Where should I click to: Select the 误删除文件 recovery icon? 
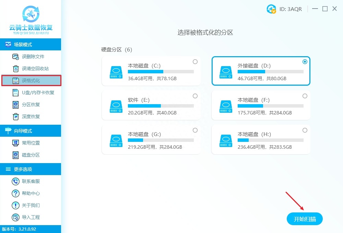(x=15, y=57)
